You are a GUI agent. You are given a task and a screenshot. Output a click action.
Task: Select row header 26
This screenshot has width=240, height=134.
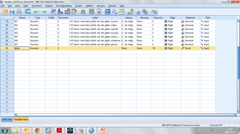(7, 48)
